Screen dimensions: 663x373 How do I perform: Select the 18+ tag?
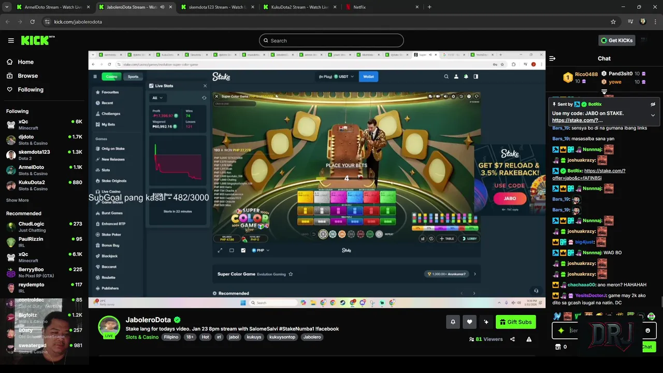pyautogui.click(x=190, y=337)
